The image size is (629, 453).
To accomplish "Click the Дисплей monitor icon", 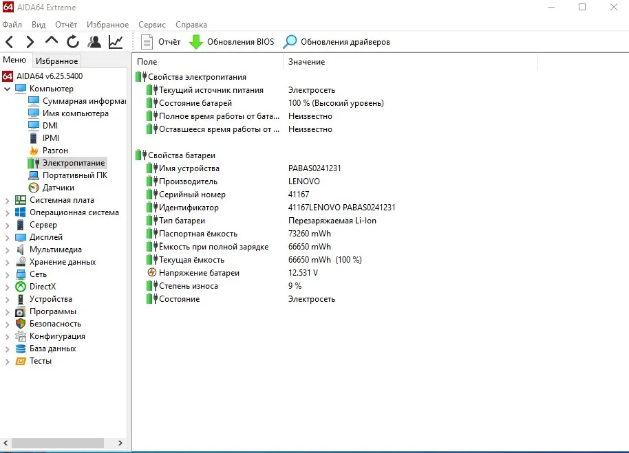I will [x=21, y=237].
